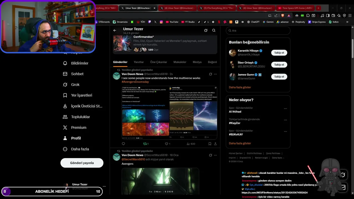Open the Hizmet Şartları footer link

pos(236,153)
